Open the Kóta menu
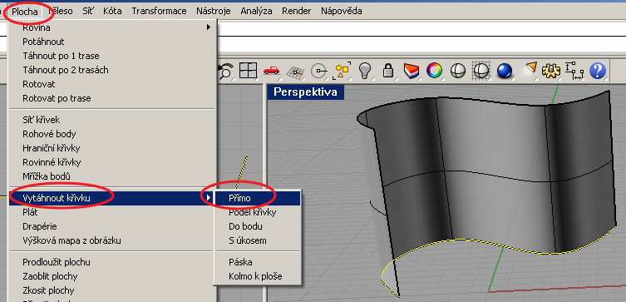Viewport: 626px width, 302px height. [x=112, y=11]
